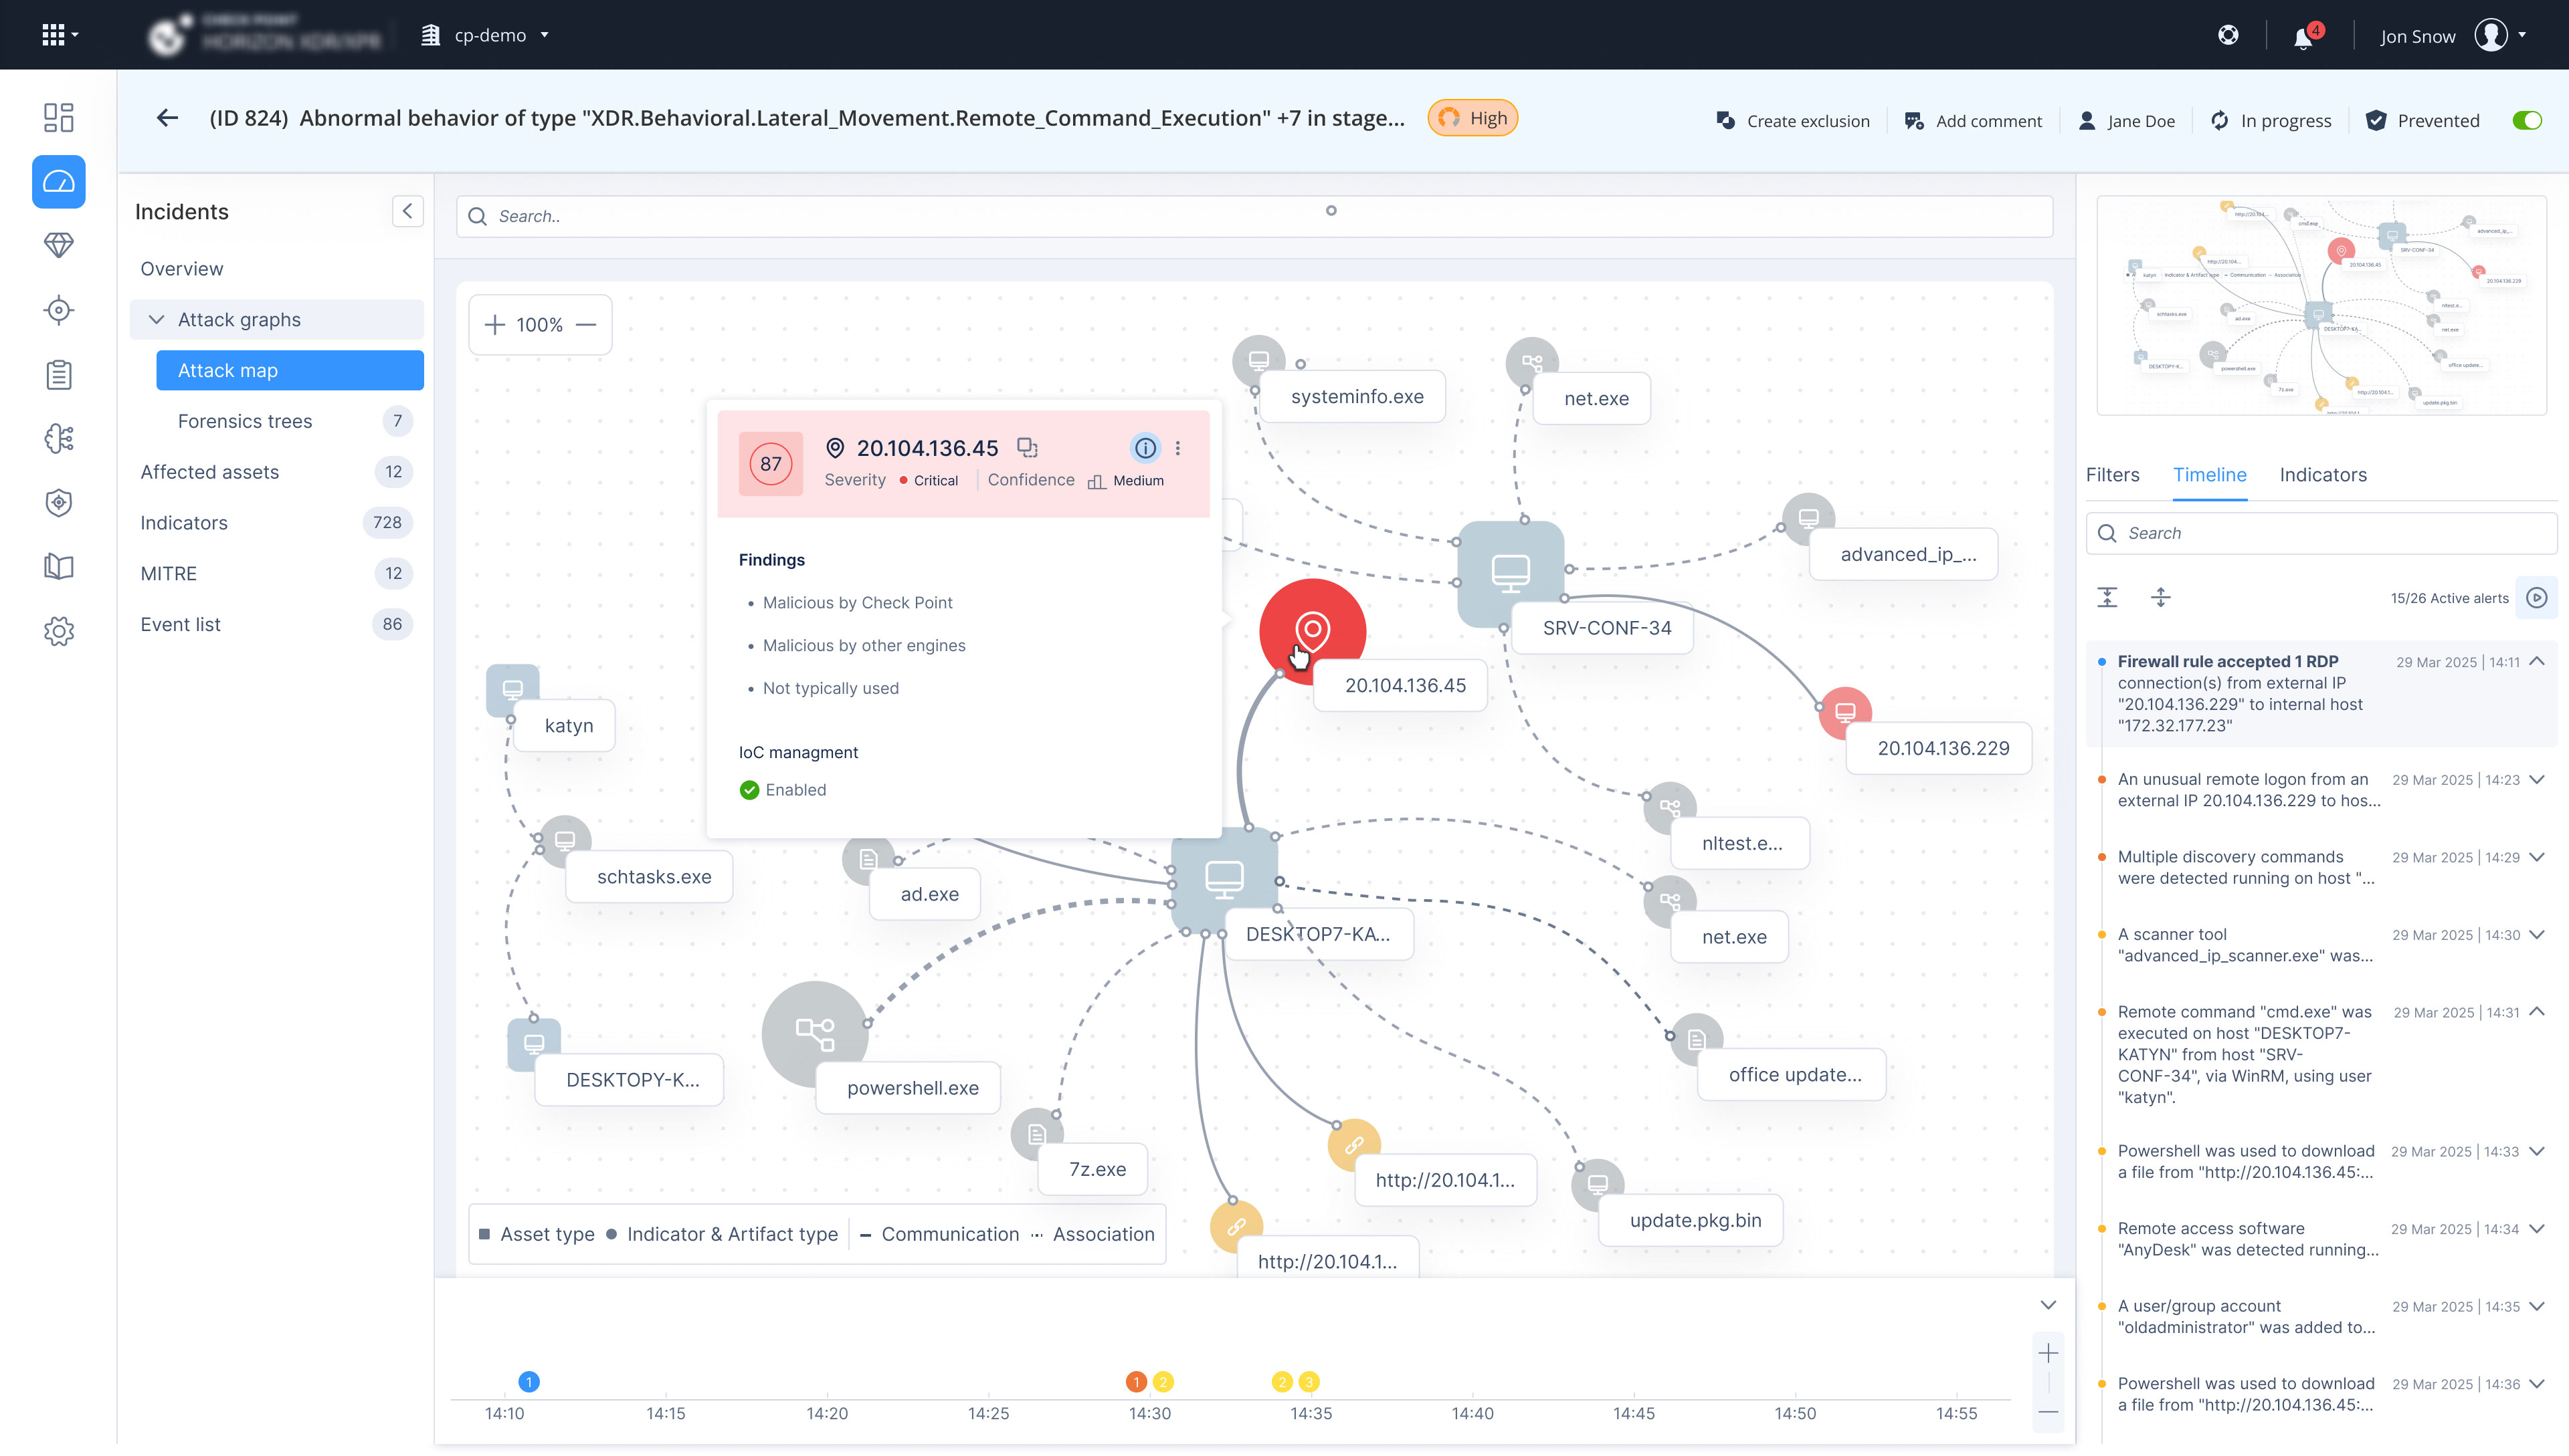Open the settings gear sidebar icon
2569x1456 pixels.
pyautogui.click(x=59, y=631)
